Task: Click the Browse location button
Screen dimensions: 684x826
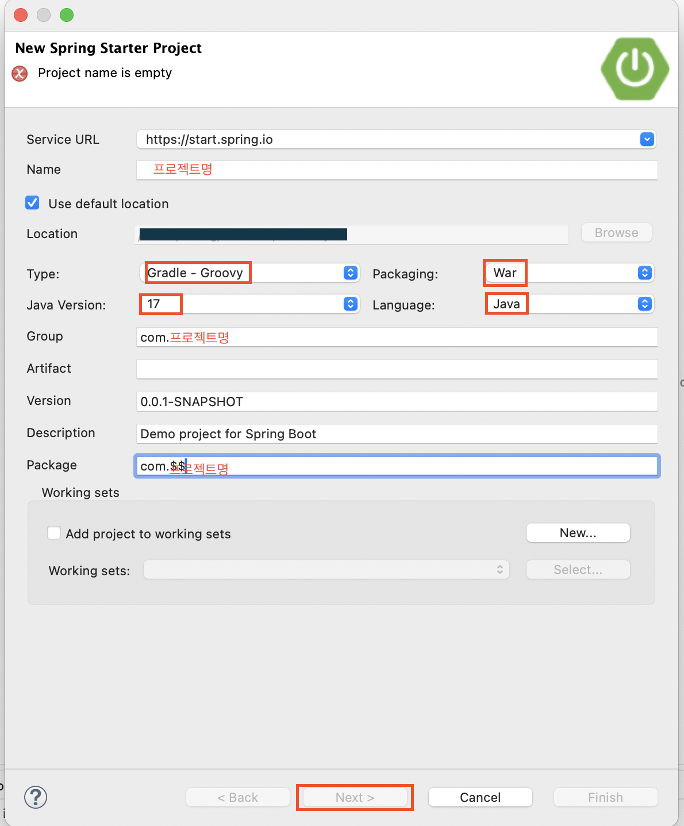Action: click(617, 232)
